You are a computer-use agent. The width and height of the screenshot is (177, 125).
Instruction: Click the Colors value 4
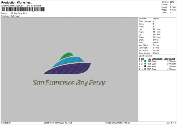point(171,5)
